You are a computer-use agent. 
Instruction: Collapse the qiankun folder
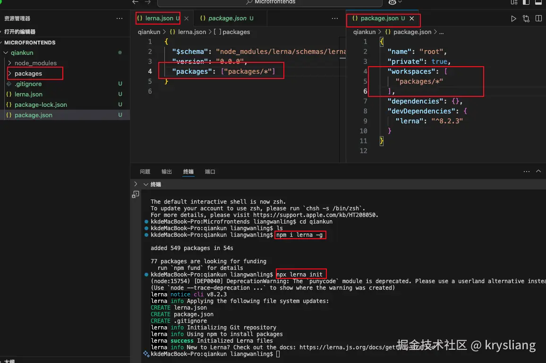[22, 52]
